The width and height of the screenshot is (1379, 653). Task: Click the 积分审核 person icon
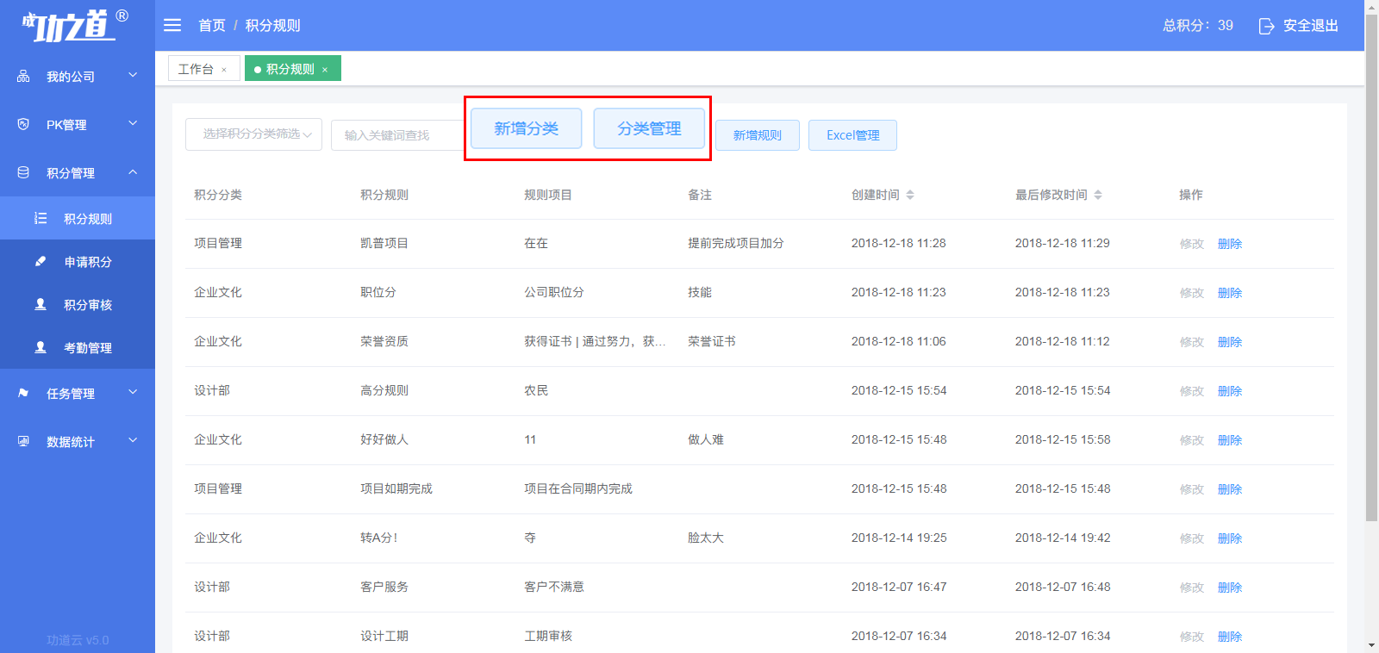[40, 304]
